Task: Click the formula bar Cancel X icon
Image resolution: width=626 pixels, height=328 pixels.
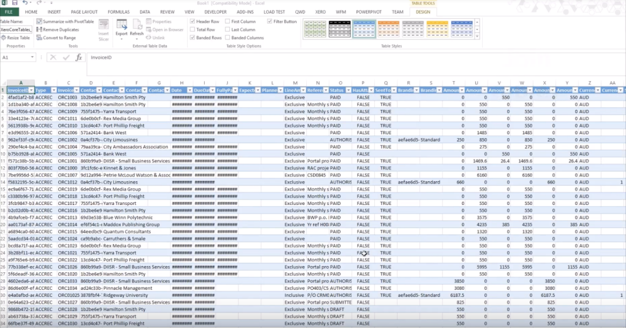Action: click(x=53, y=57)
